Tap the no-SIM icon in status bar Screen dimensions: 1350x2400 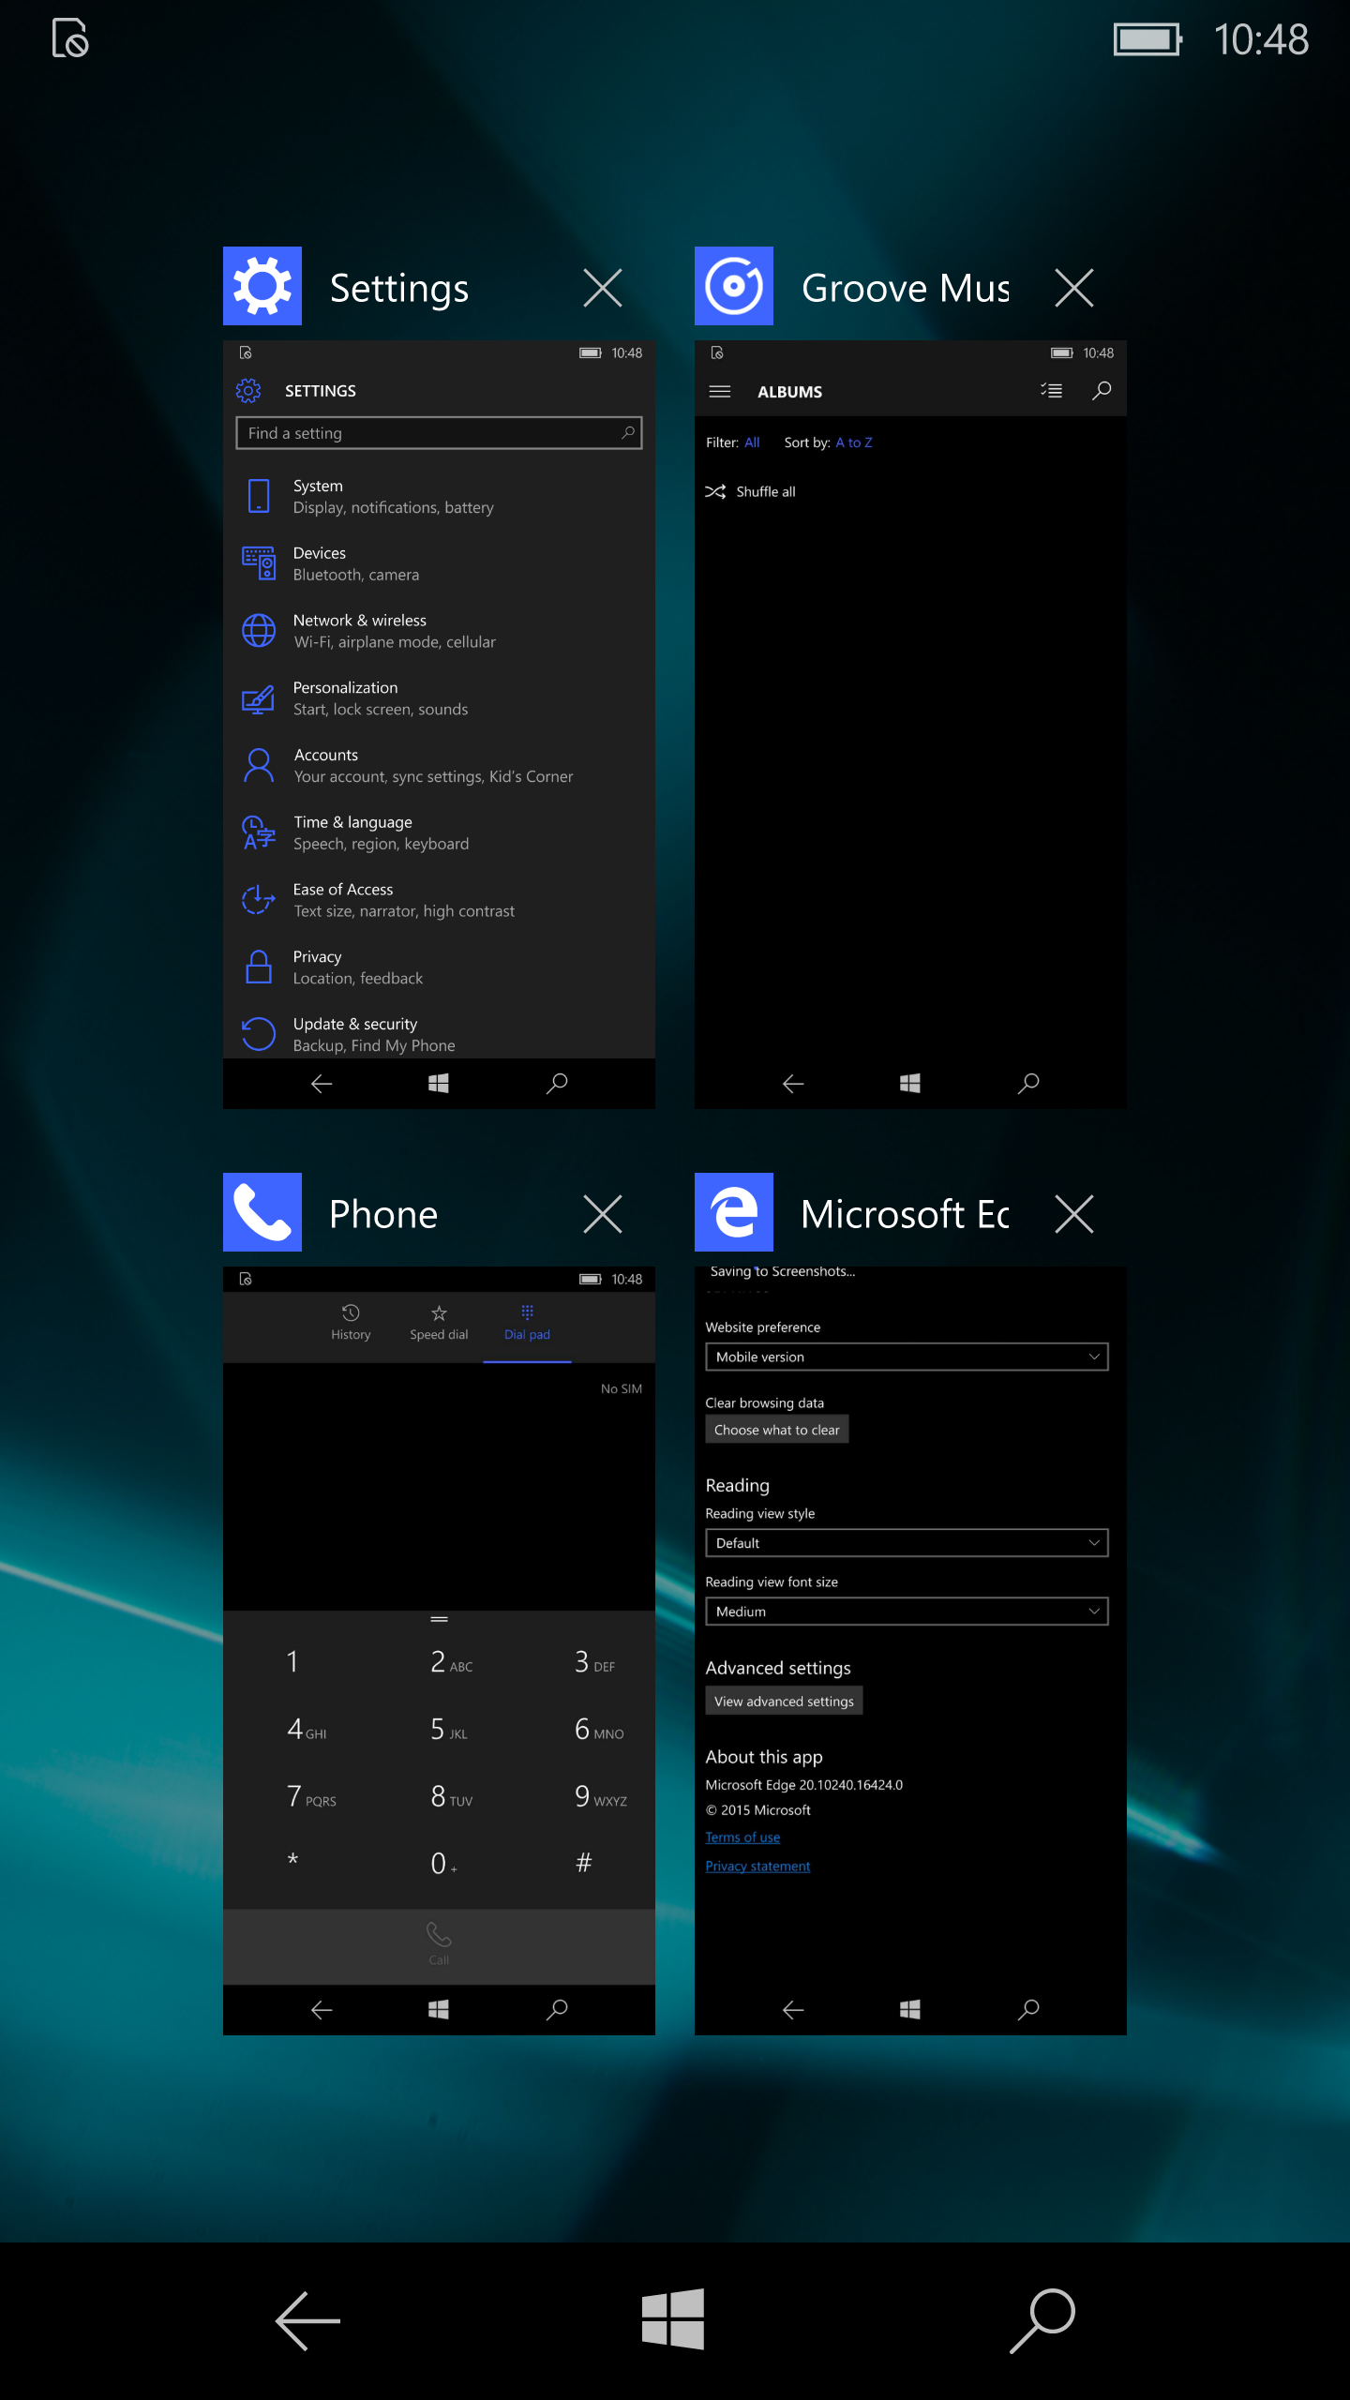click(x=70, y=38)
